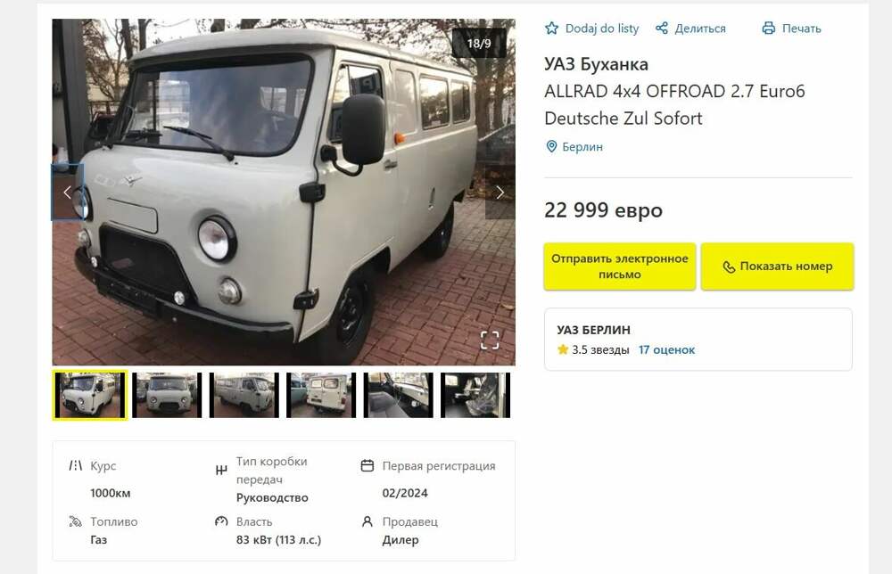Open the Берлин location link

582,147
